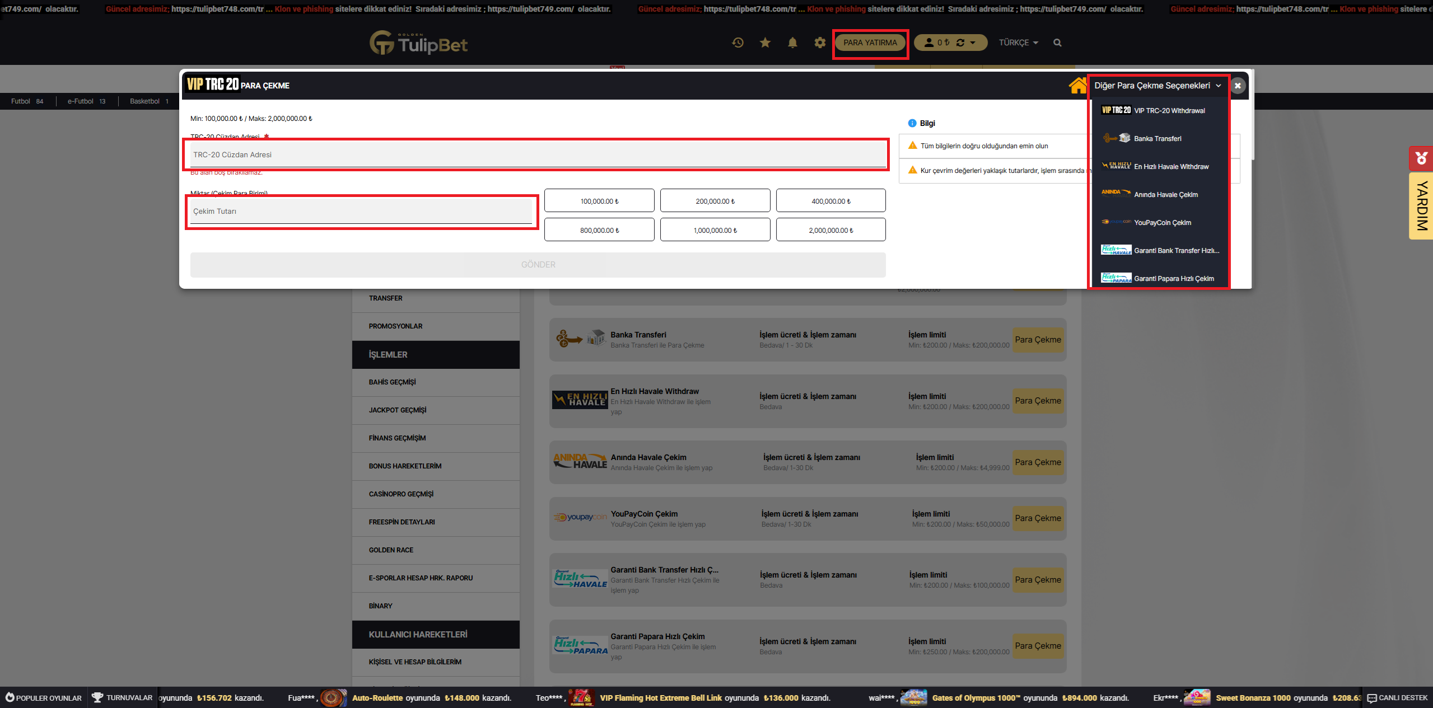Focus the TRC-20 Cüzdan Adresi field
This screenshot has height=708, width=1433.
[x=538, y=154]
